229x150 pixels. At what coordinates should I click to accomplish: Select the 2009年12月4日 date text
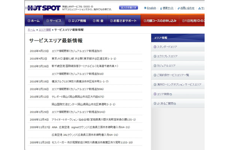(x=39, y=120)
